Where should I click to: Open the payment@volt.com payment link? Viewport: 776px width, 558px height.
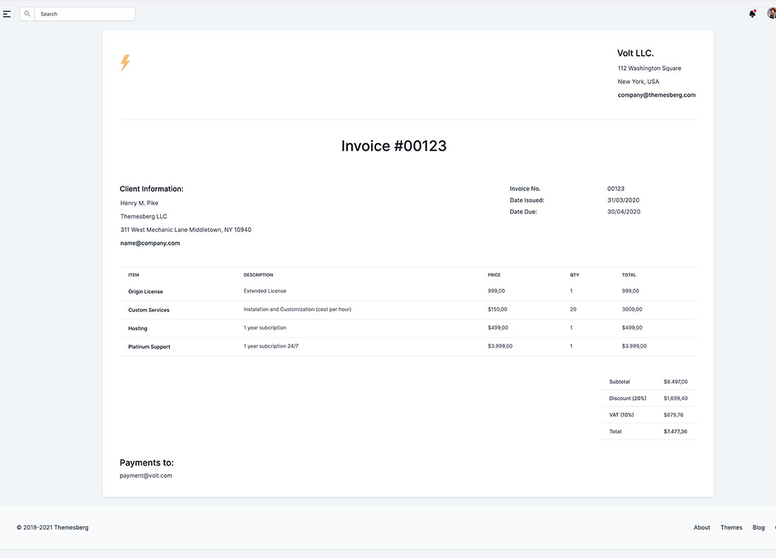point(146,475)
